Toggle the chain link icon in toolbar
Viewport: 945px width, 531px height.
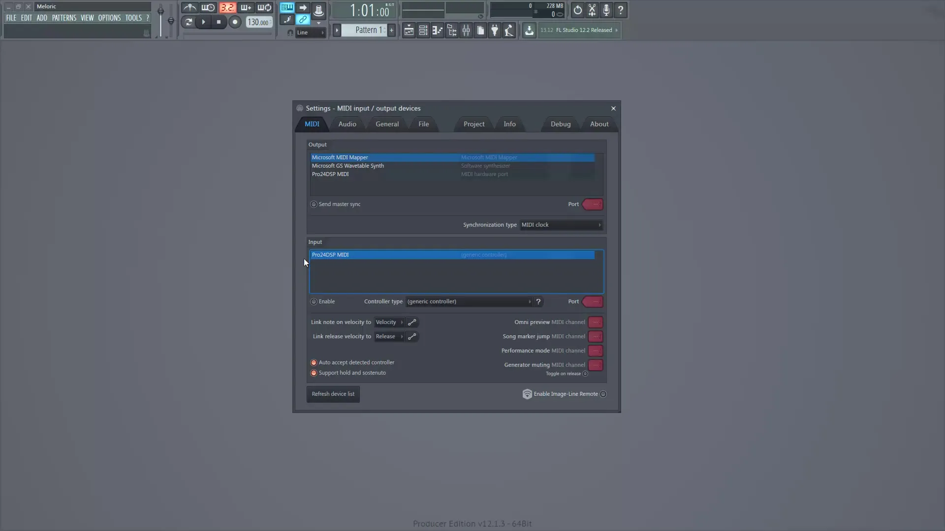(303, 20)
